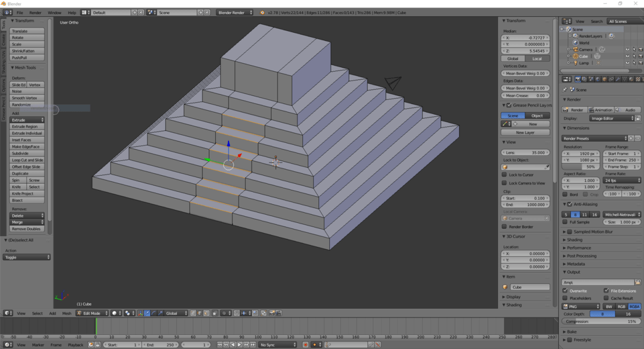The image size is (644, 349).
Task: Select edge select mode in 3D header
Action: (x=200, y=313)
